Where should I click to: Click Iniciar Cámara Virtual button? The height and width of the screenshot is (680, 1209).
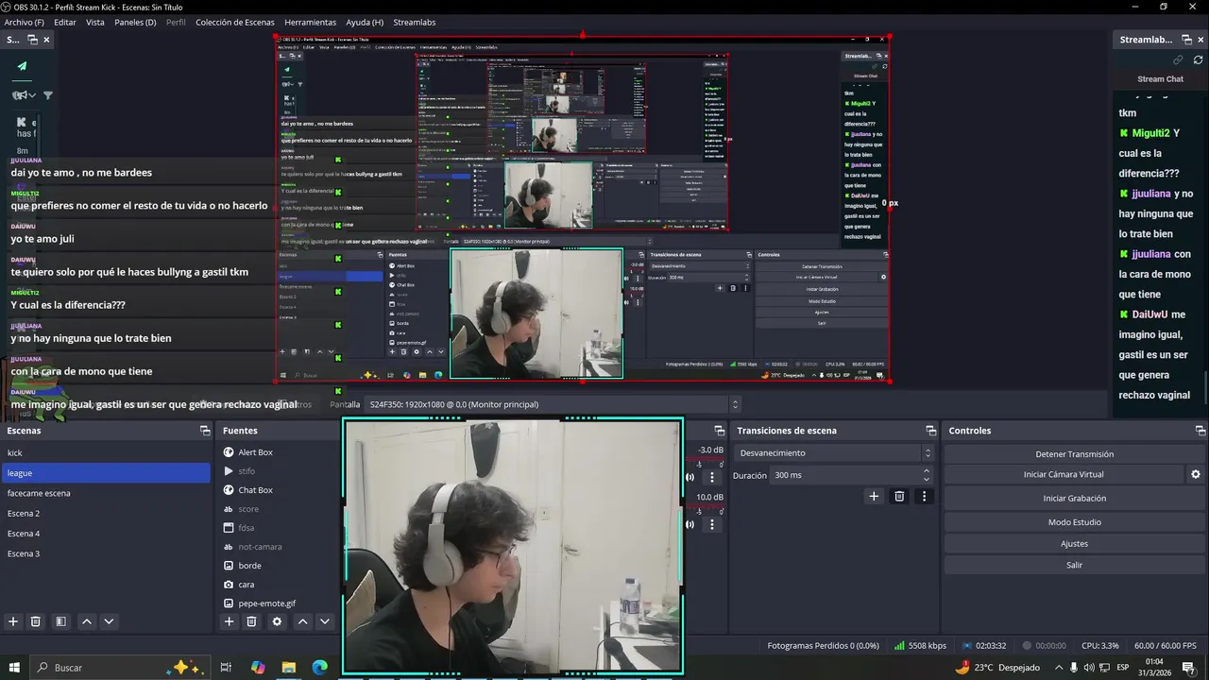[1064, 474]
